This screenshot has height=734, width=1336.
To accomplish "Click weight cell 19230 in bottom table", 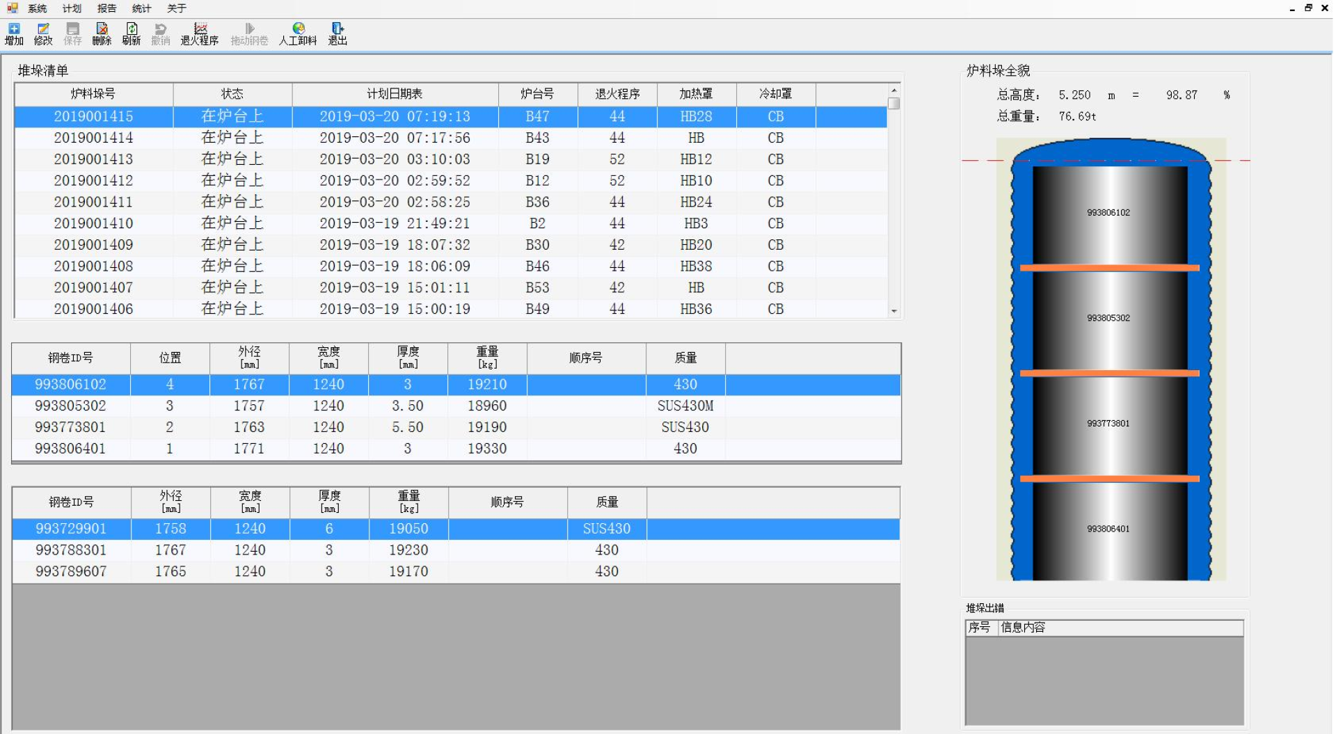I will [408, 550].
